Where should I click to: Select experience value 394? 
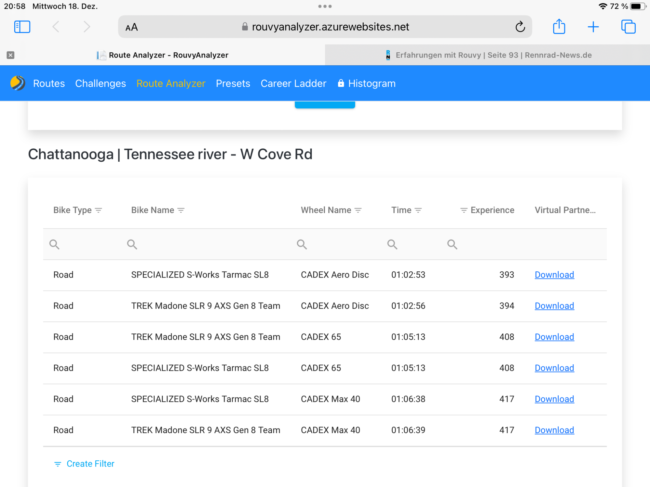[x=507, y=306]
